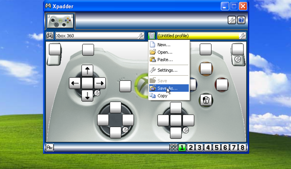291x169 pixels.
Task: Close the Xpadder window
Action: pyautogui.click(x=243, y=6)
